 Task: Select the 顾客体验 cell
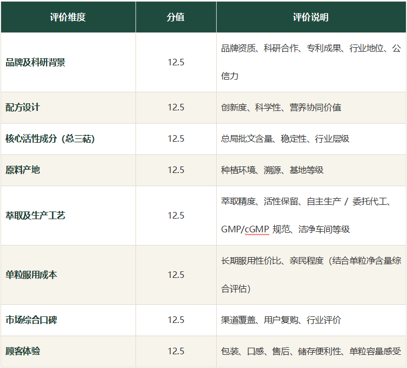coord(68,352)
